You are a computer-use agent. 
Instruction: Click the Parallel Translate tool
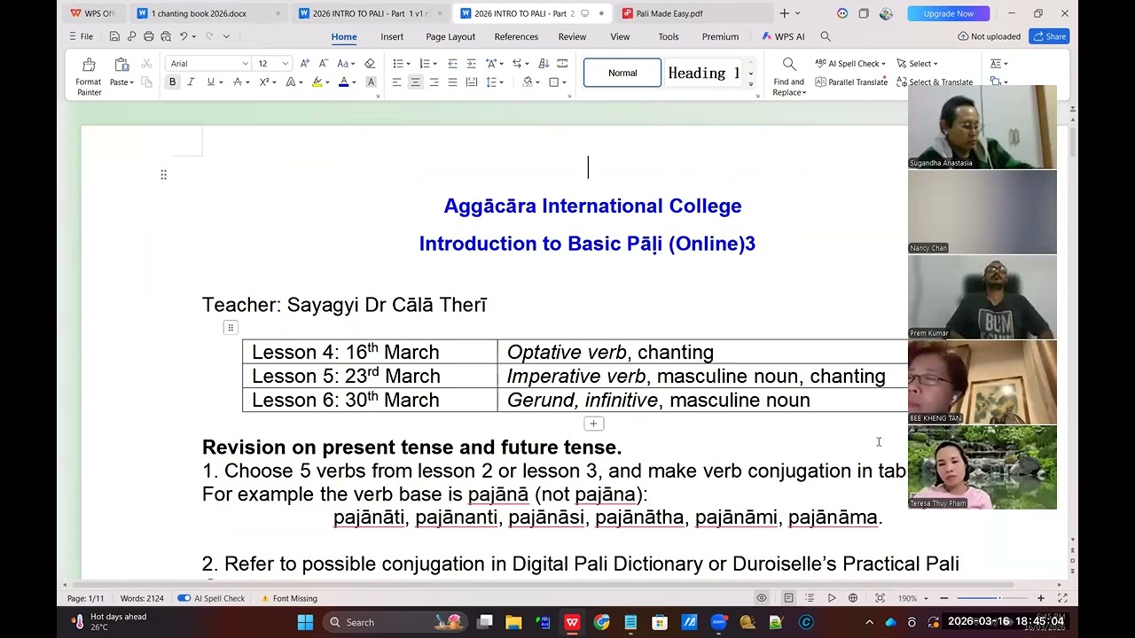[850, 82]
